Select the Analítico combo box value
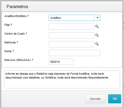Screen dimensions: 124x108 [x=71, y=18]
